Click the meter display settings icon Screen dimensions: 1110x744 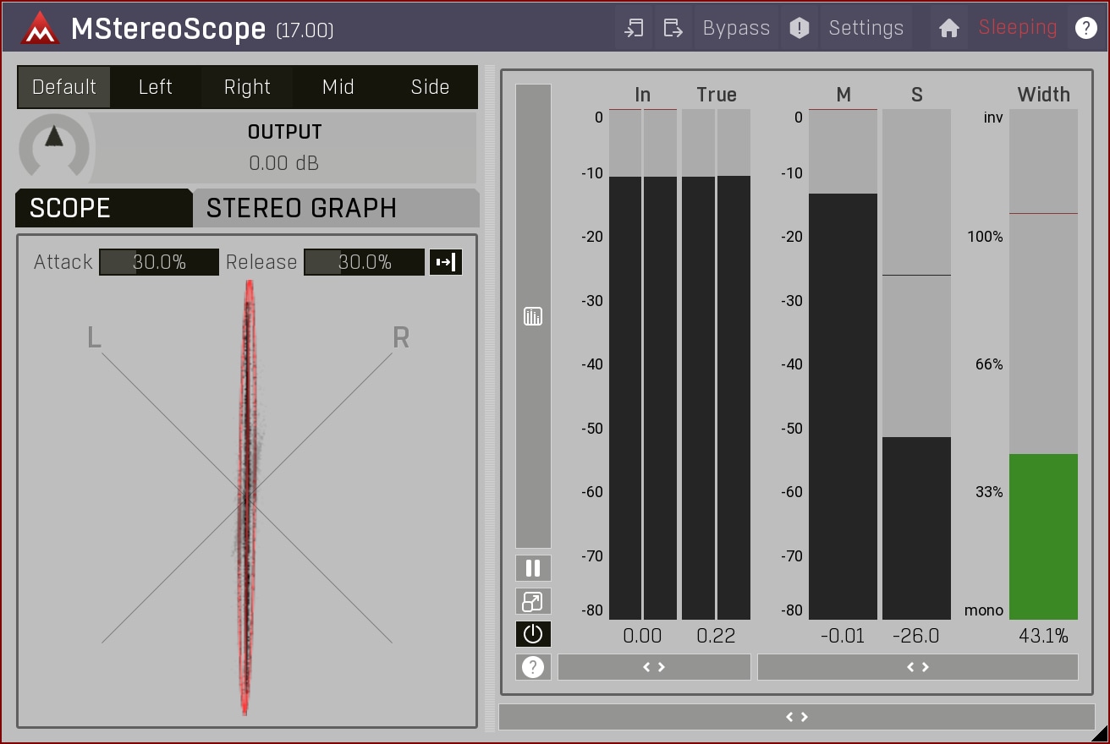[533, 317]
